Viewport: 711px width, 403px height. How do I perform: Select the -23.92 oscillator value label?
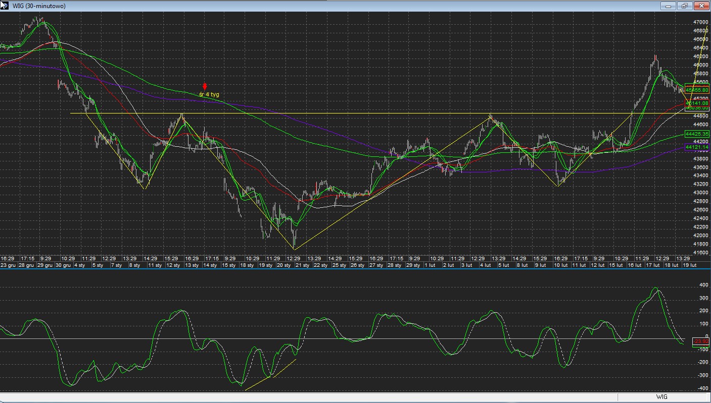[700, 341]
